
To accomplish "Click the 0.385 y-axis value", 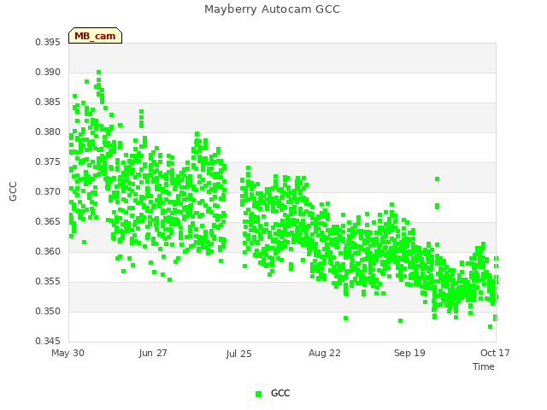I will click(x=48, y=102).
